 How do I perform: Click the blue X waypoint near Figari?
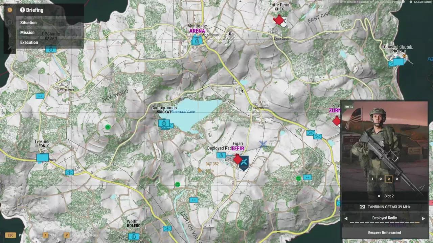[263, 144]
